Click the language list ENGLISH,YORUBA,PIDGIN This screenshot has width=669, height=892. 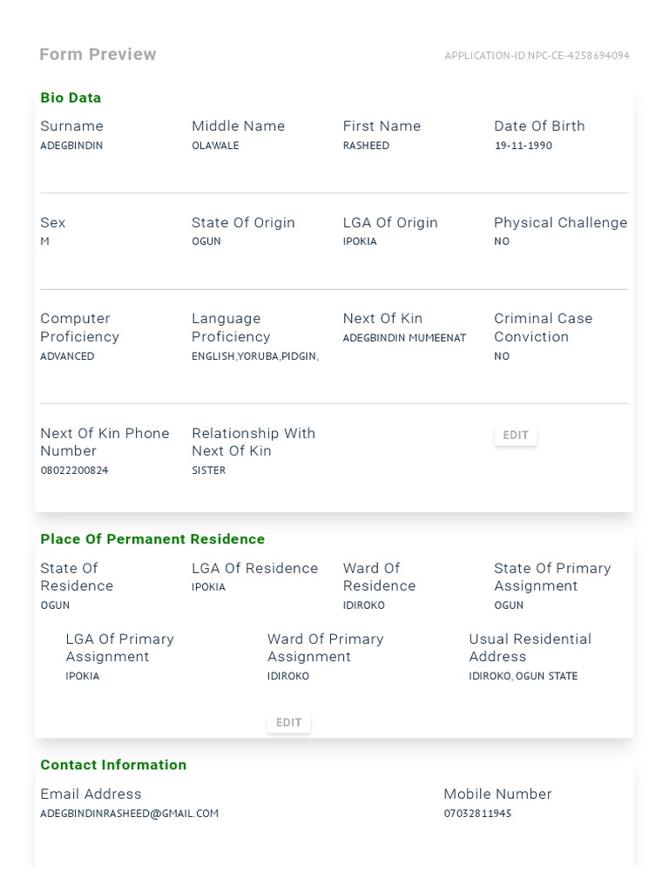tap(254, 356)
